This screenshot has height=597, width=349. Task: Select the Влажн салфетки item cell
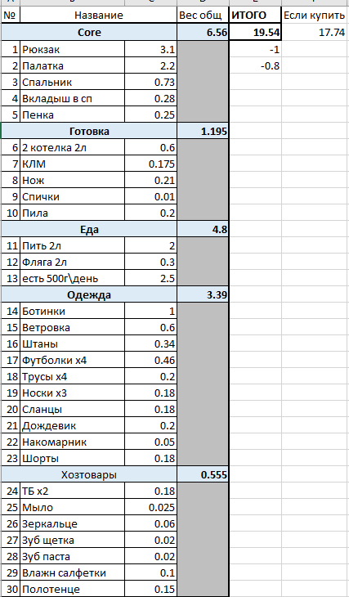(x=72, y=573)
